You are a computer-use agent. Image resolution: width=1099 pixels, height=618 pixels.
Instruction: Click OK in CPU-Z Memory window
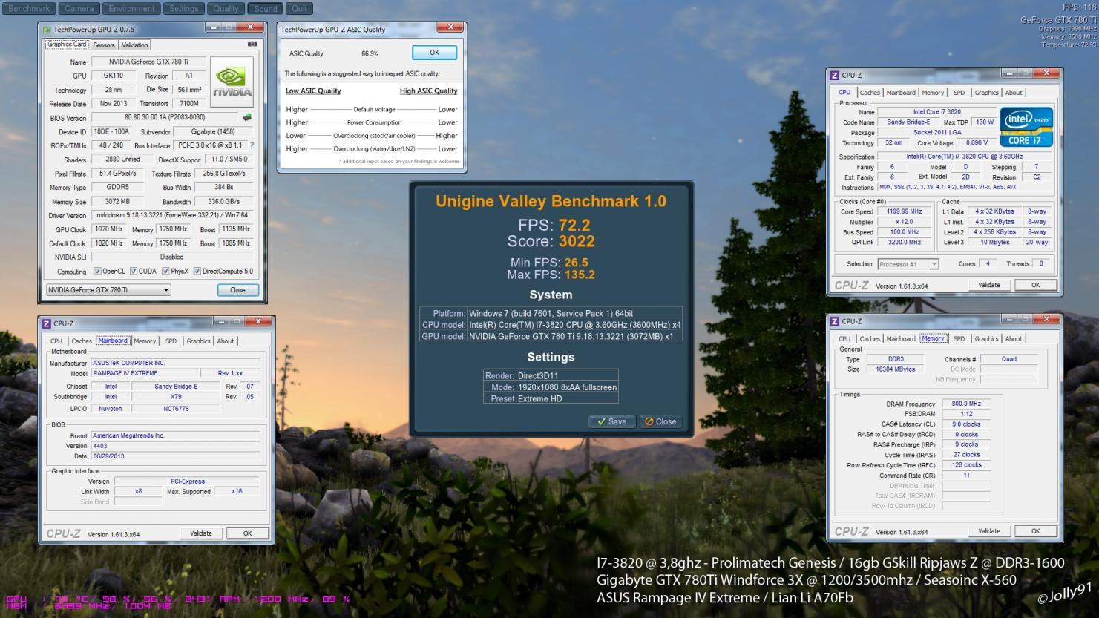(1036, 531)
